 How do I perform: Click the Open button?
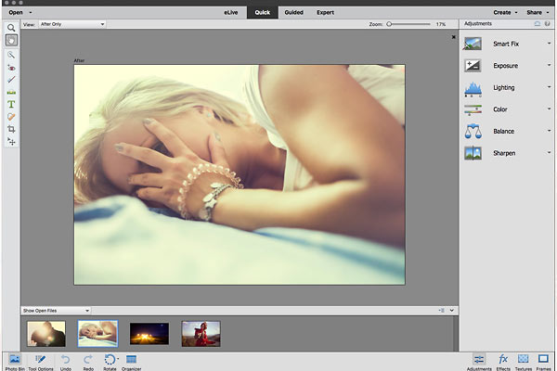(x=16, y=12)
